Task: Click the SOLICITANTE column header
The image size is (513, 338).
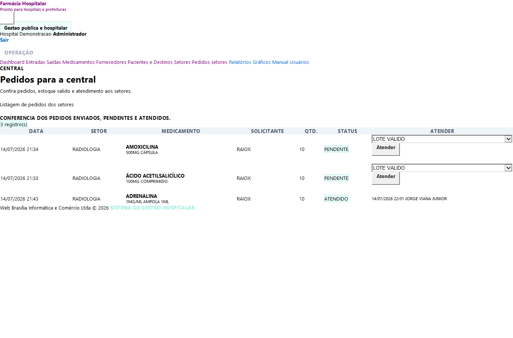Action: pos(267,131)
